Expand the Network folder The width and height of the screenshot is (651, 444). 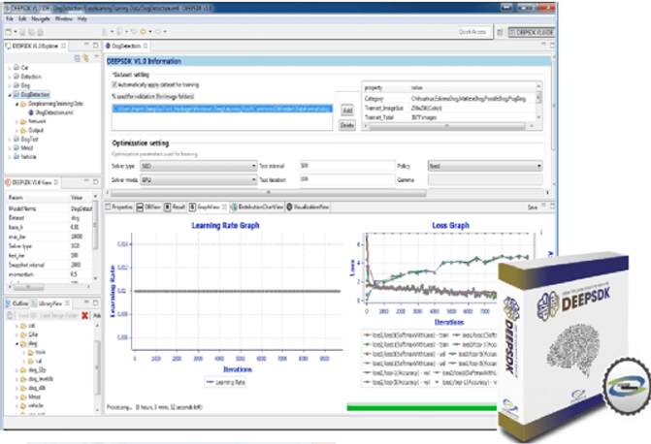click(x=16, y=121)
